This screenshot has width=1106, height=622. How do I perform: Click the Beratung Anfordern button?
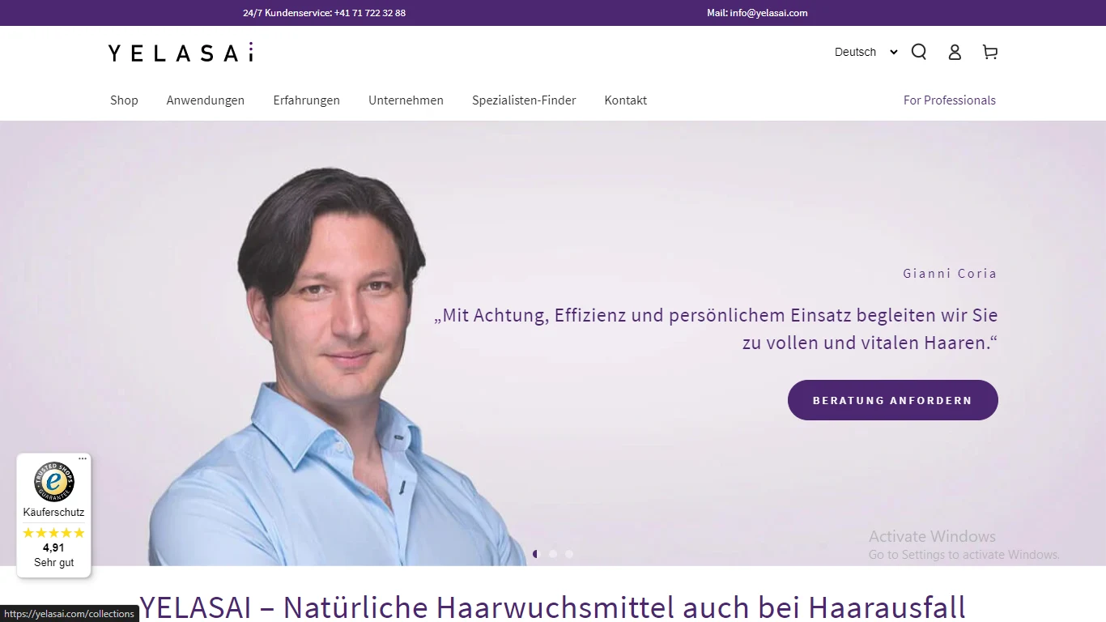(x=892, y=400)
